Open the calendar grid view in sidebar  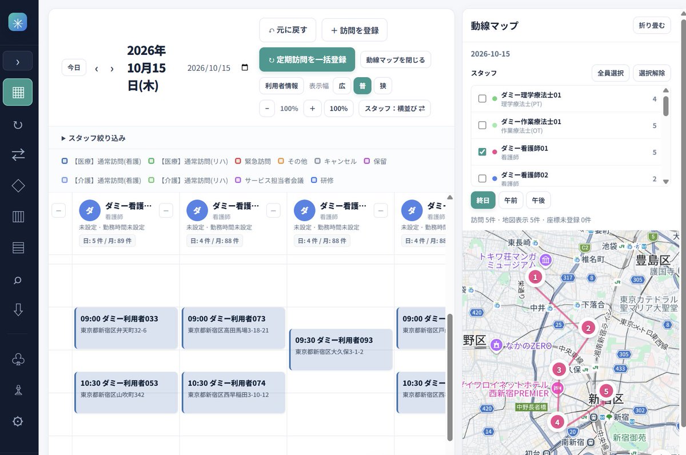[18, 92]
